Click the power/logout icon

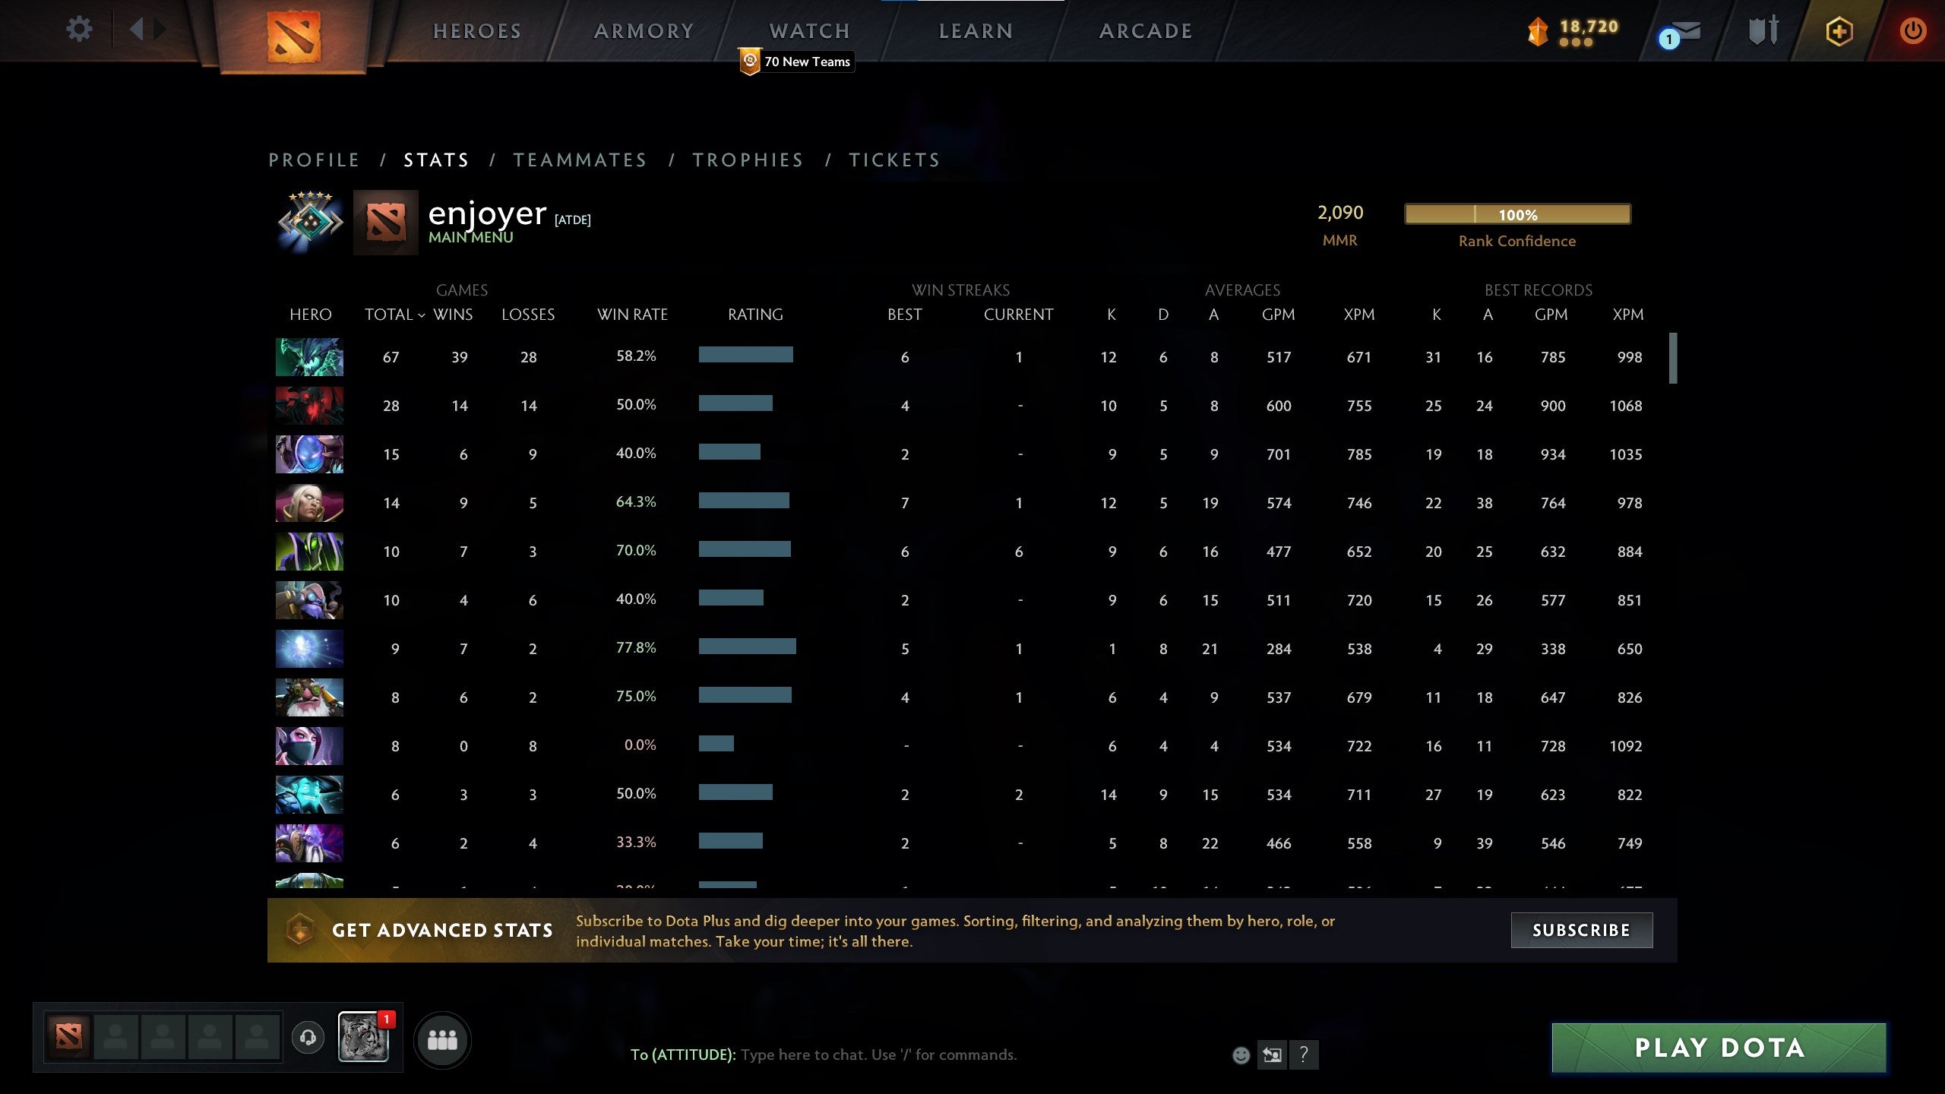point(1912,31)
